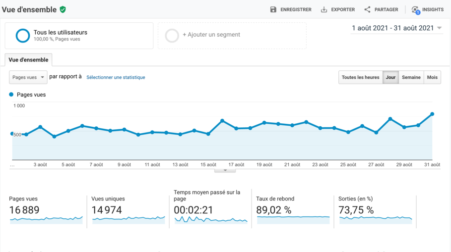Click the empty Ajouter un segment circle
This screenshot has height=252, width=451.
172,36
